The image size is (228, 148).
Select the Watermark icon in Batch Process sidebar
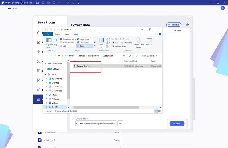click(x=38, y=80)
